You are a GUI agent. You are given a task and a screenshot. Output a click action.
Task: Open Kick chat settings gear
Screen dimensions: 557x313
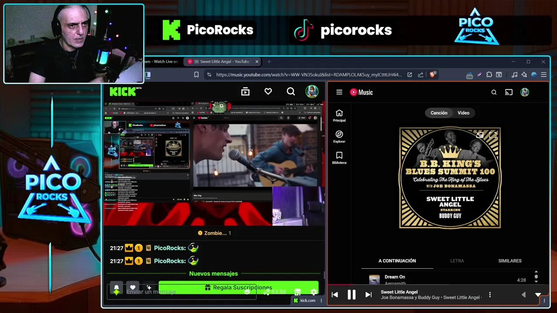tap(313, 292)
